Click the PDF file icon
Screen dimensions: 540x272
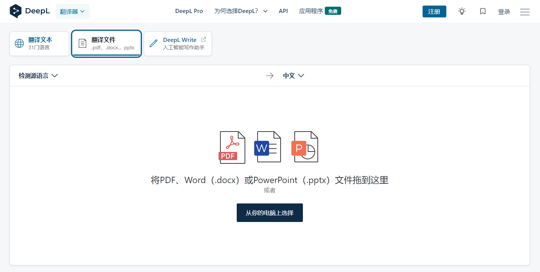coord(232,147)
